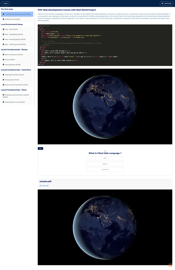This screenshot has height=270, width=175.
Task: Open Resources and Controllers lesson
Action: 15,85
